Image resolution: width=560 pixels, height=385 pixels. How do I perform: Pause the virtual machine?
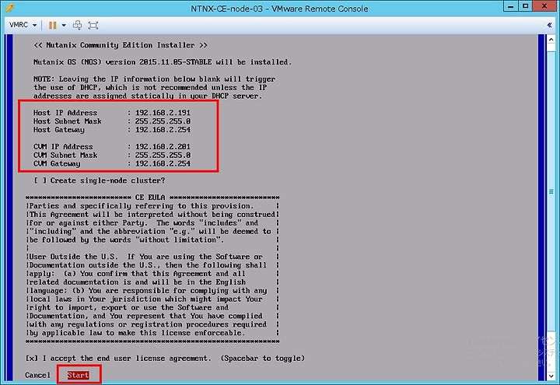click(x=53, y=25)
